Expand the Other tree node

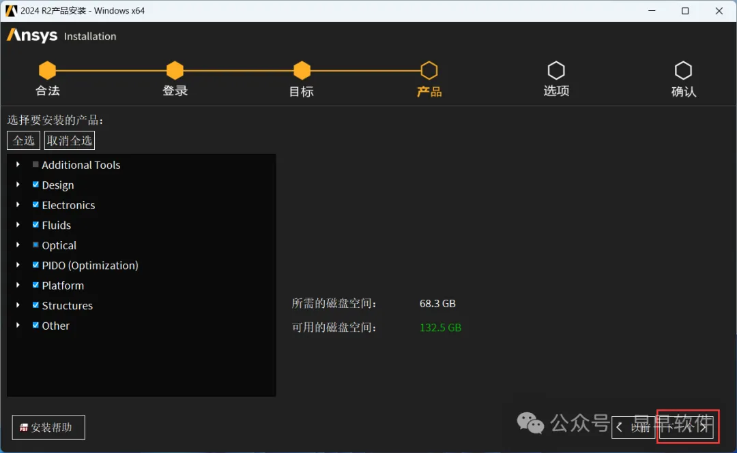coord(18,326)
